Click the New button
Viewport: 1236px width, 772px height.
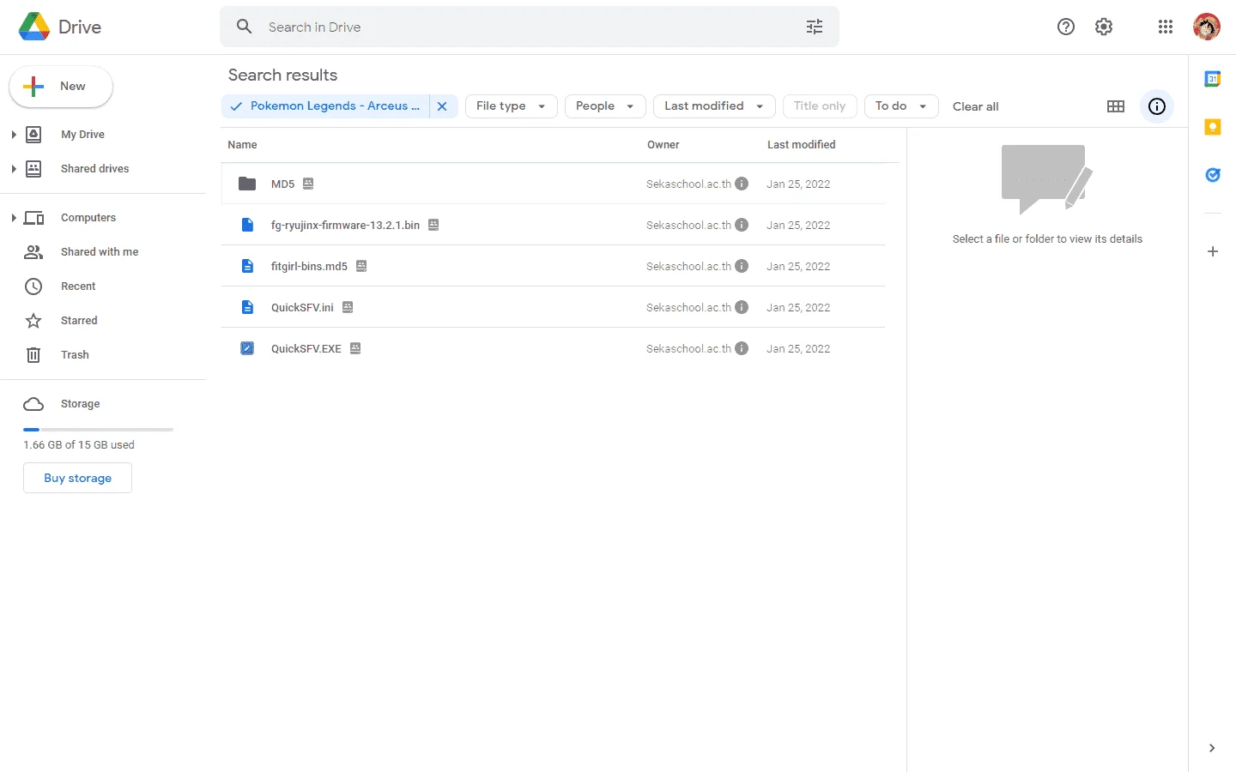click(x=61, y=87)
